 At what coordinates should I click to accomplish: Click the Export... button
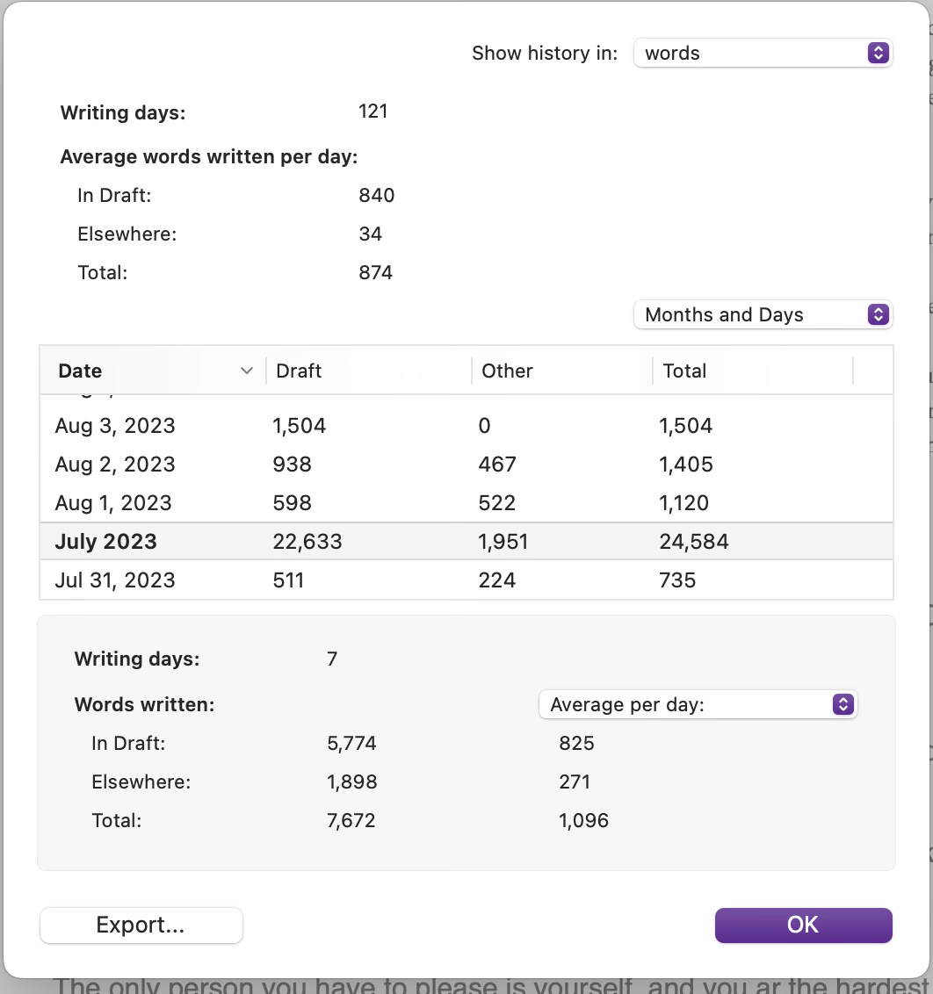point(141,925)
